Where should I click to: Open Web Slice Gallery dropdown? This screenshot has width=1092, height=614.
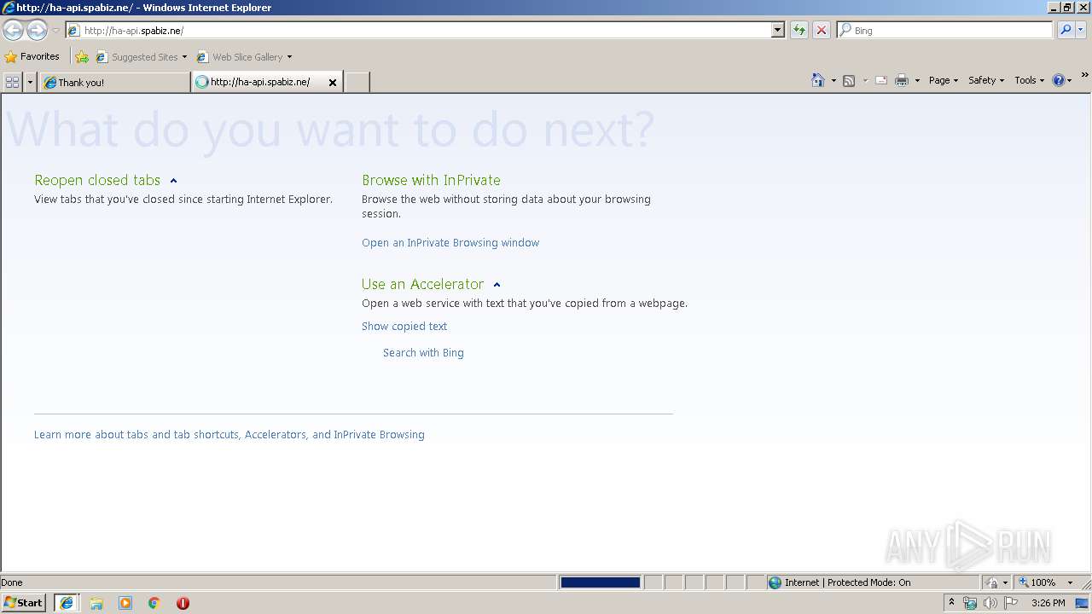click(x=244, y=57)
